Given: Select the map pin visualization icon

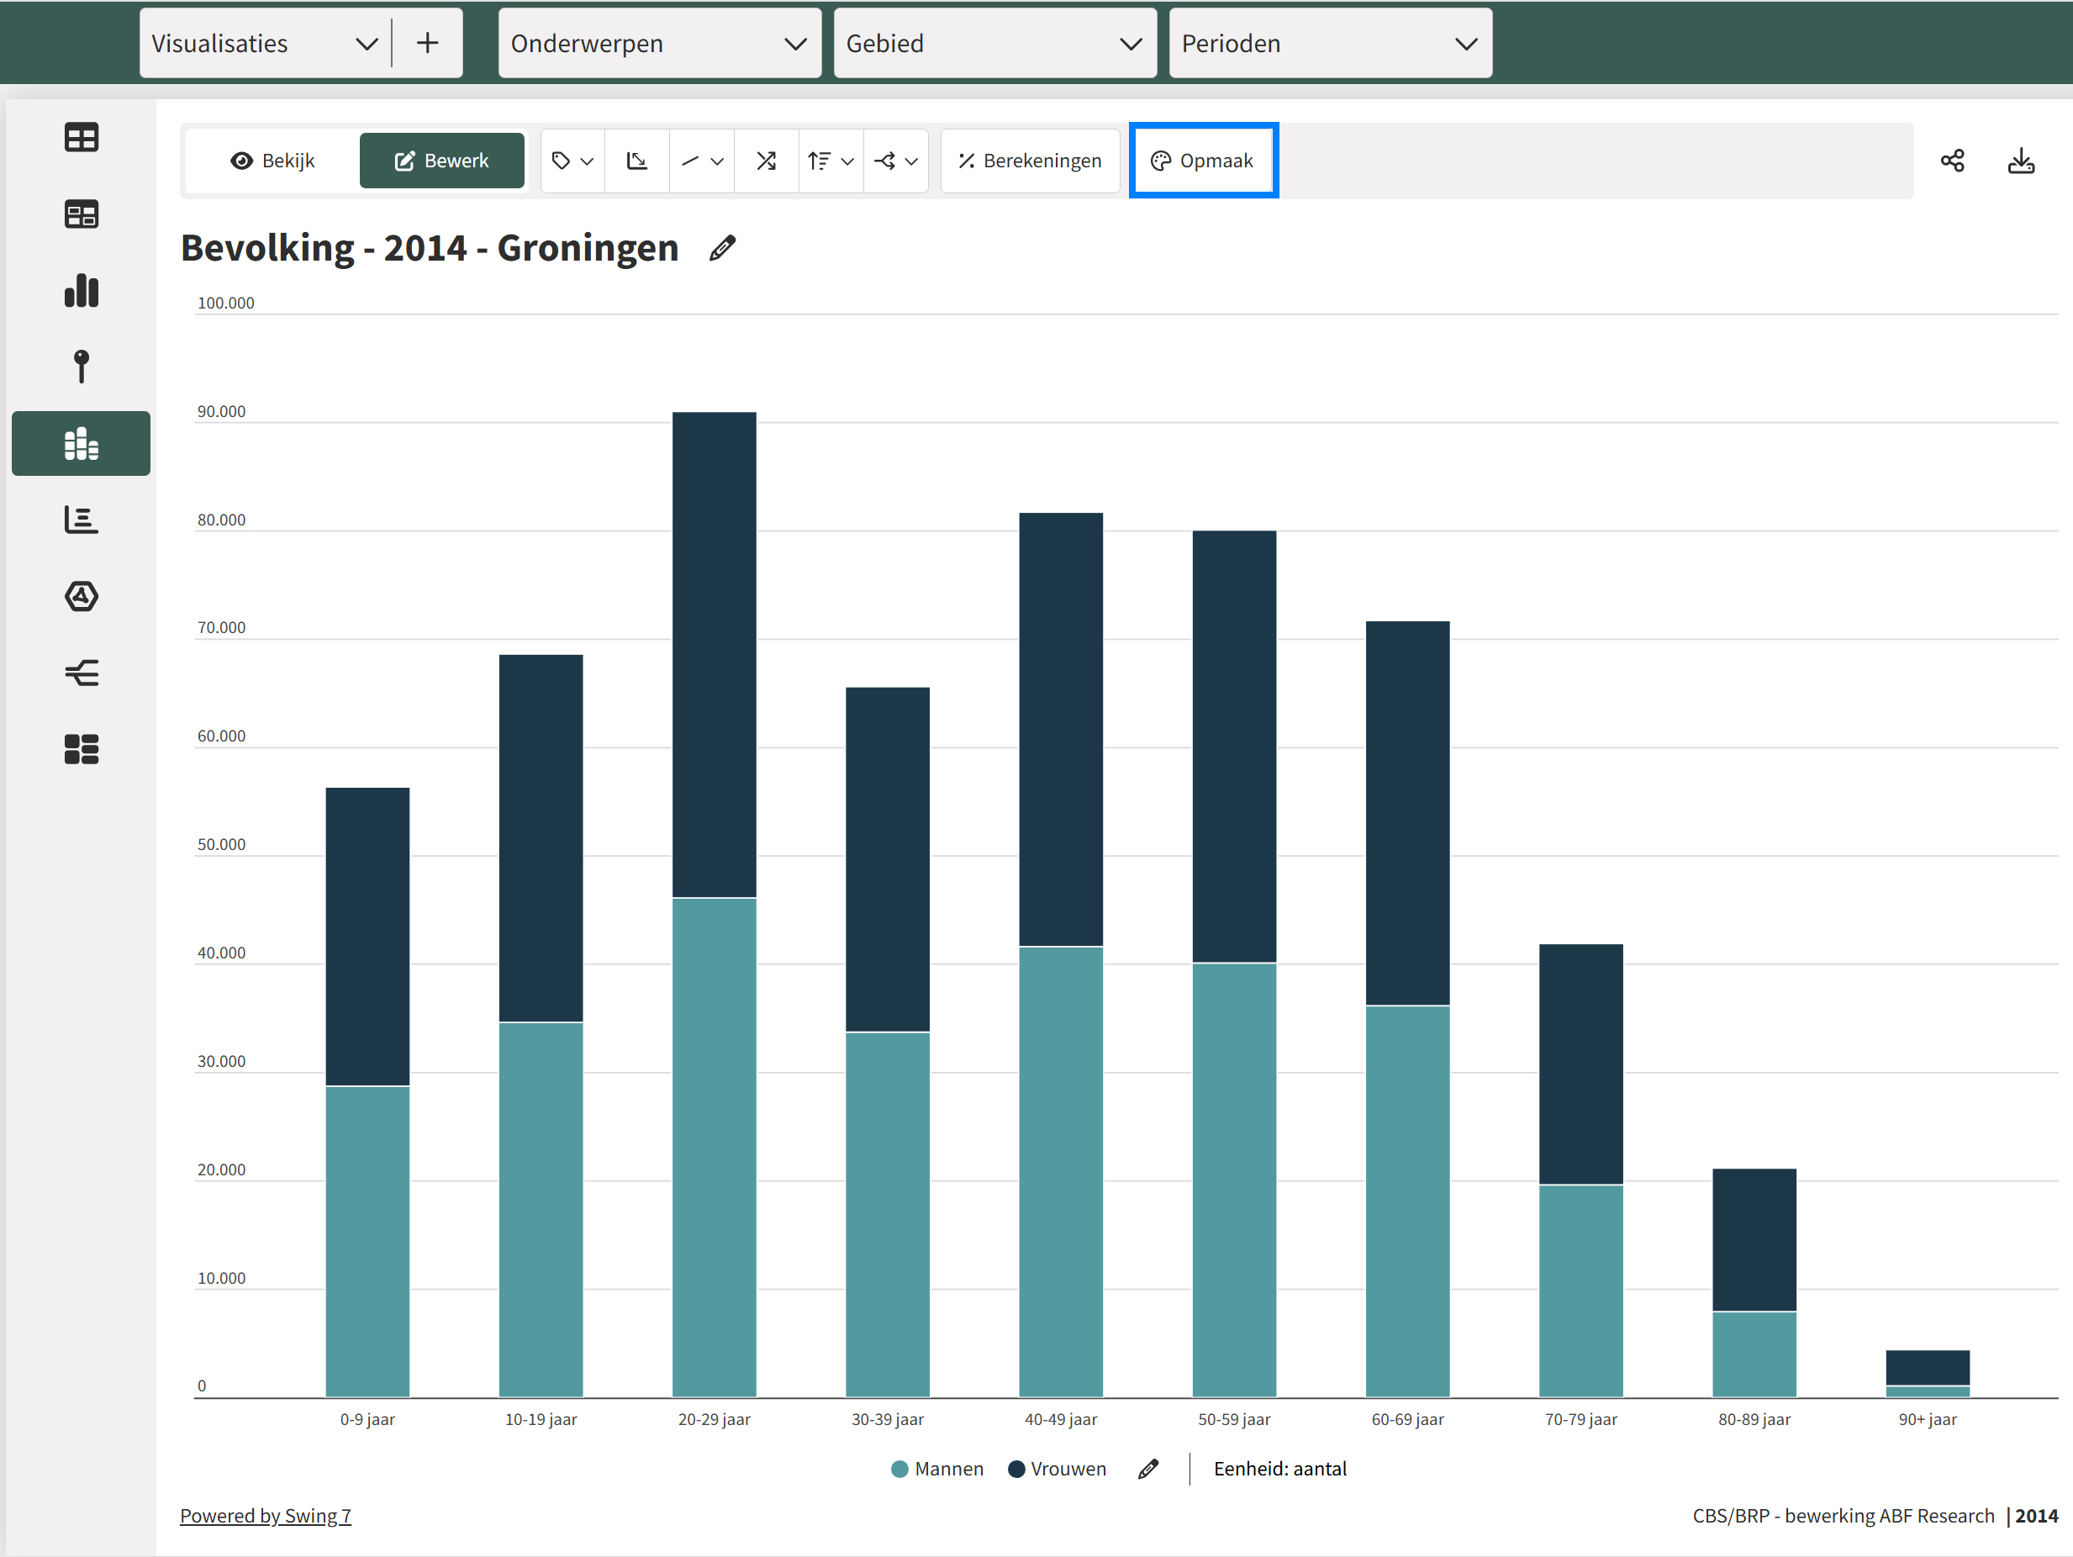Looking at the screenshot, I should tap(82, 367).
